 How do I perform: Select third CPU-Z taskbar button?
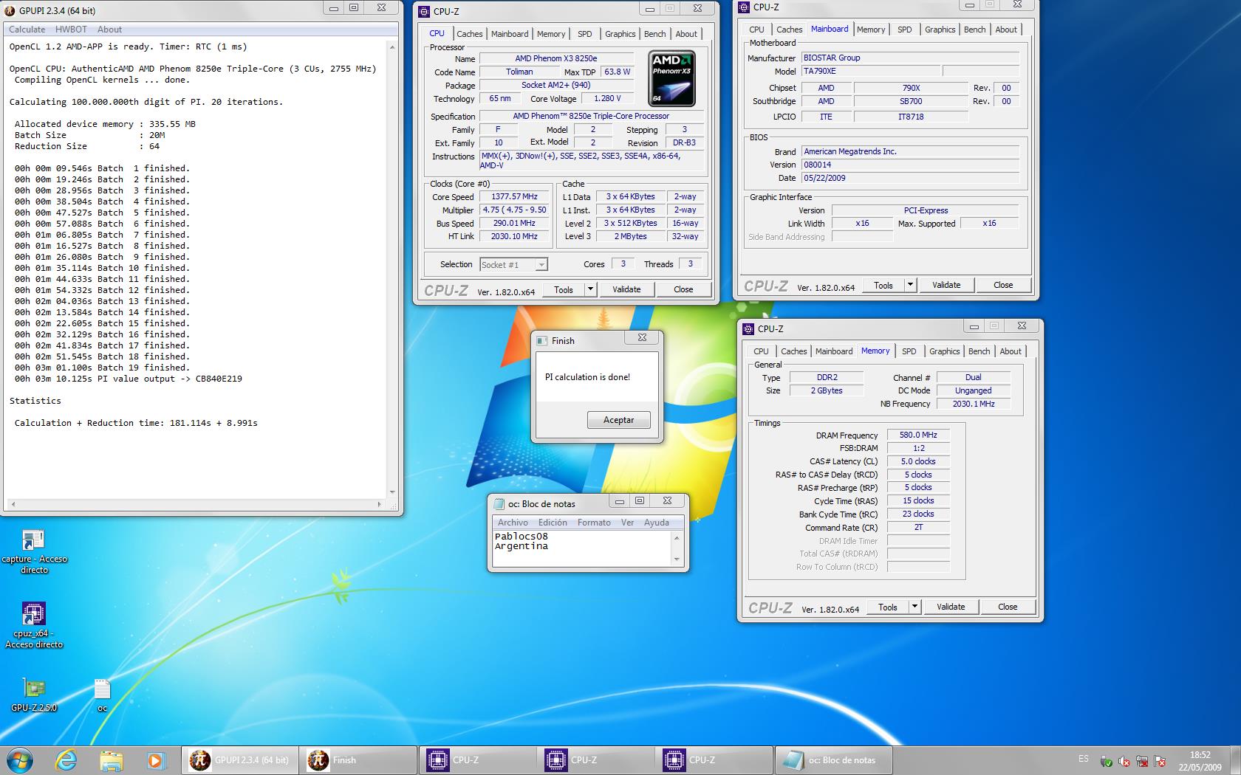coord(714,759)
